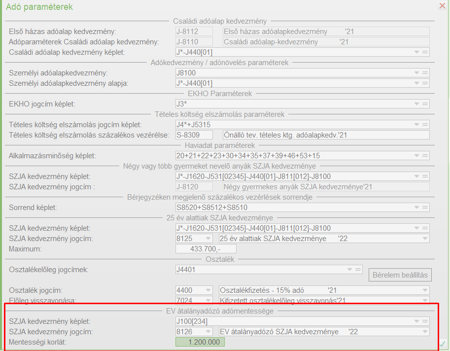Screen dimensions: 450x351
Task: Expand Osztalékelőleg jogcímek J4401 dropdown
Action: (x=349, y=270)
